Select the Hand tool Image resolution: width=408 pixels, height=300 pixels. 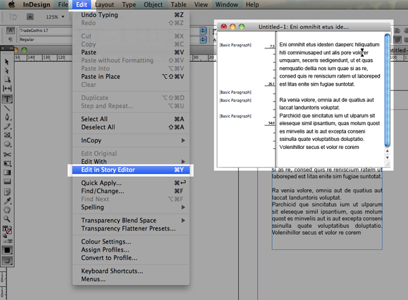7,210
